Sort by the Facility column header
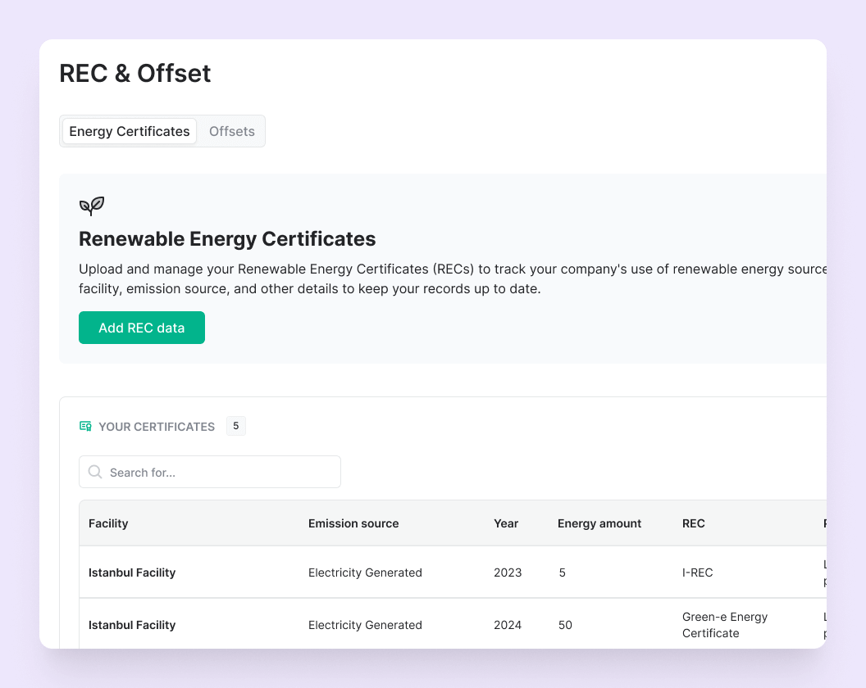The width and height of the screenshot is (866, 688). (108, 523)
